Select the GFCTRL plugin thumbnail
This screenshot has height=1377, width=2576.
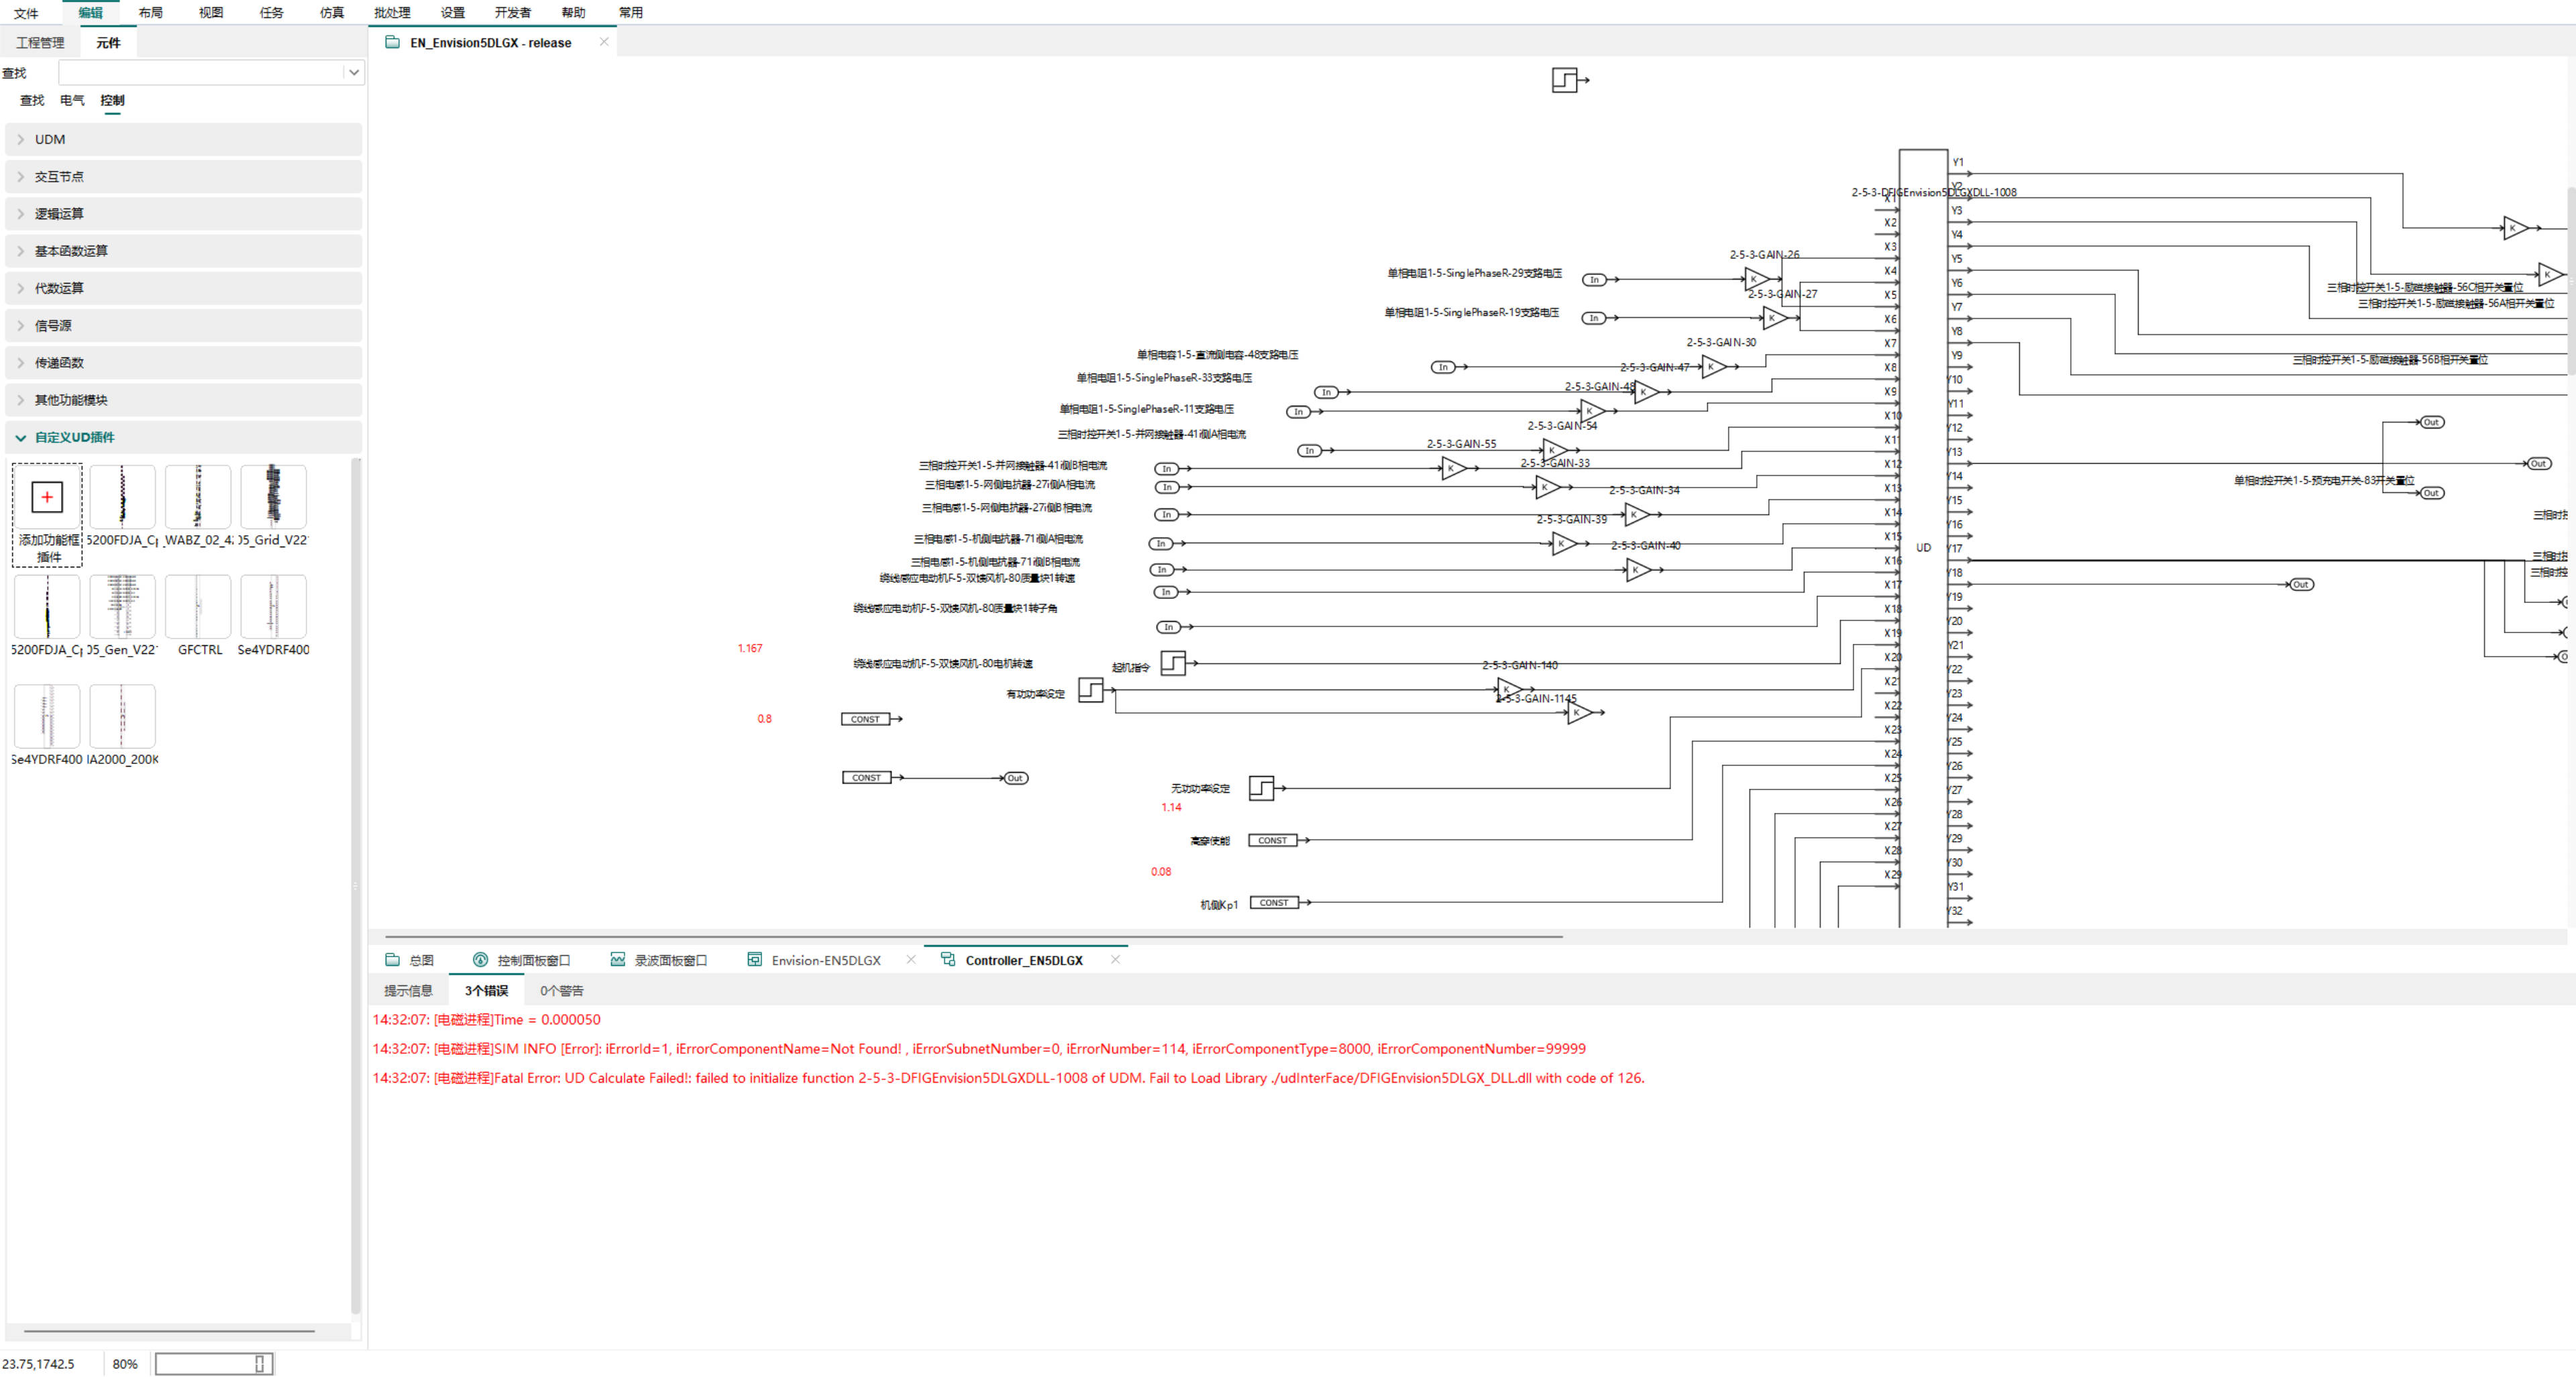click(x=198, y=607)
